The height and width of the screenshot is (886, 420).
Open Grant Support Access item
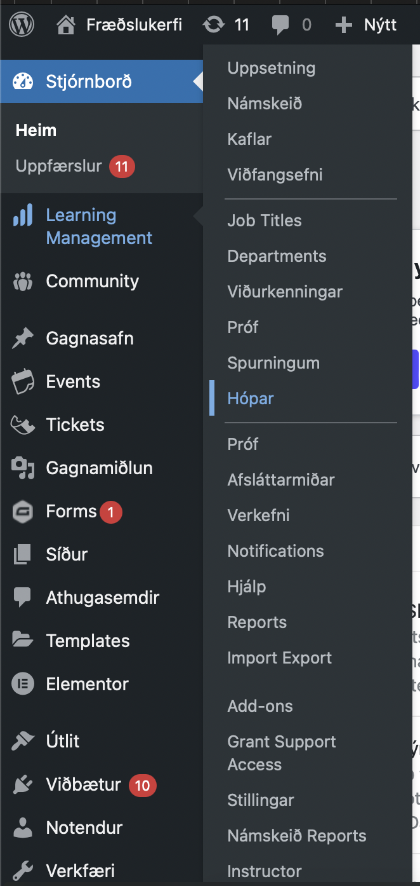282,753
